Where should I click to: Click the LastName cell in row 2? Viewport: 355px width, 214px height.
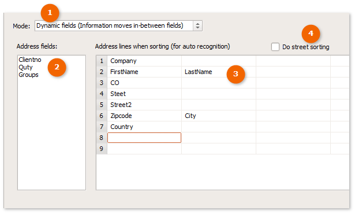click(x=219, y=72)
